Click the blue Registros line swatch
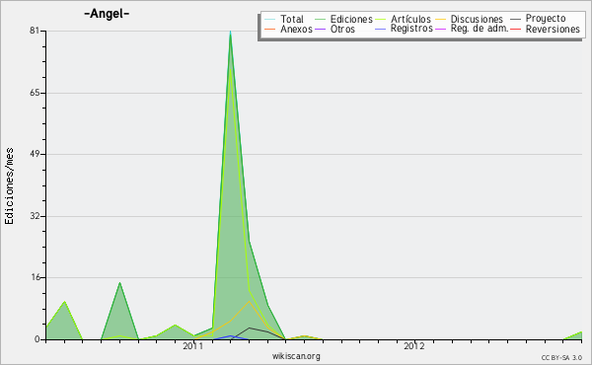 pyautogui.click(x=380, y=29)
